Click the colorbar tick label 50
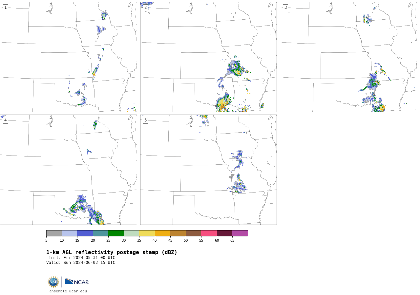The image size is (420, 295). (x=186, y=241)
